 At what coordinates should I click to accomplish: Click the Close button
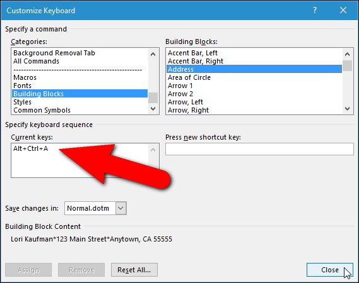click(x=330, y=270)
